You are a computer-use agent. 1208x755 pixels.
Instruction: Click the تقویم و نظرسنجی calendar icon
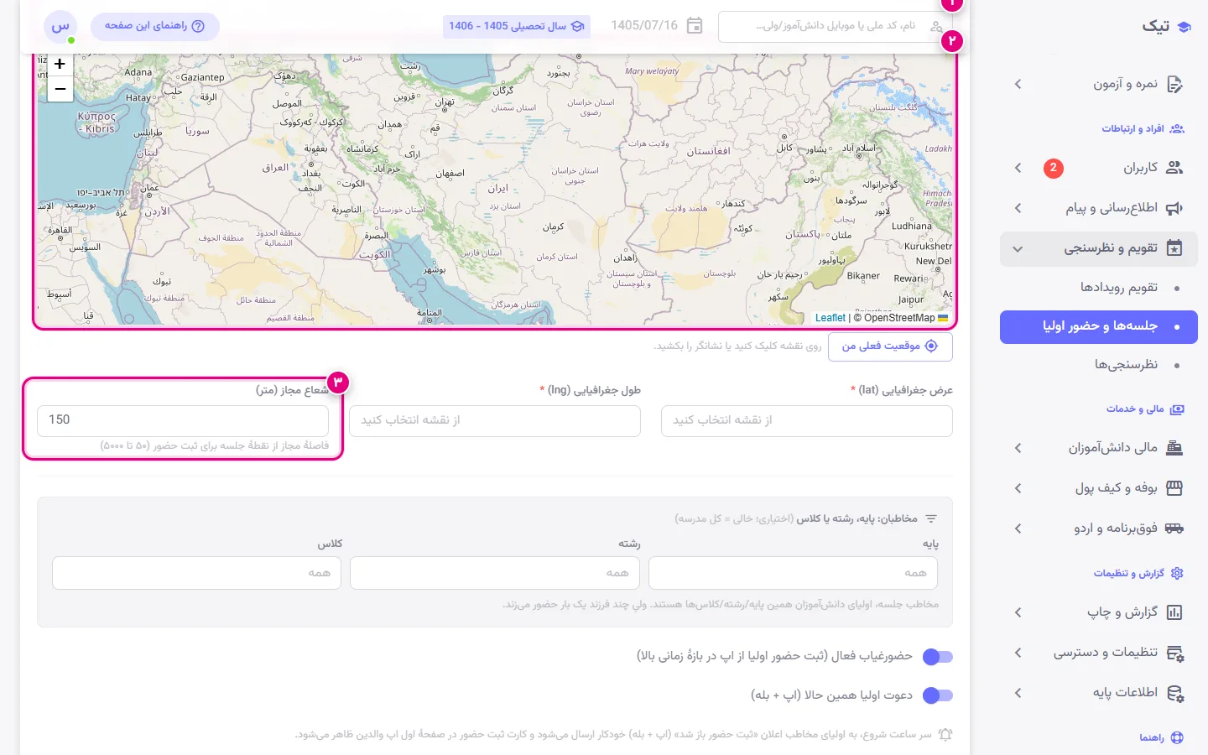click(x=1174, y=248)
